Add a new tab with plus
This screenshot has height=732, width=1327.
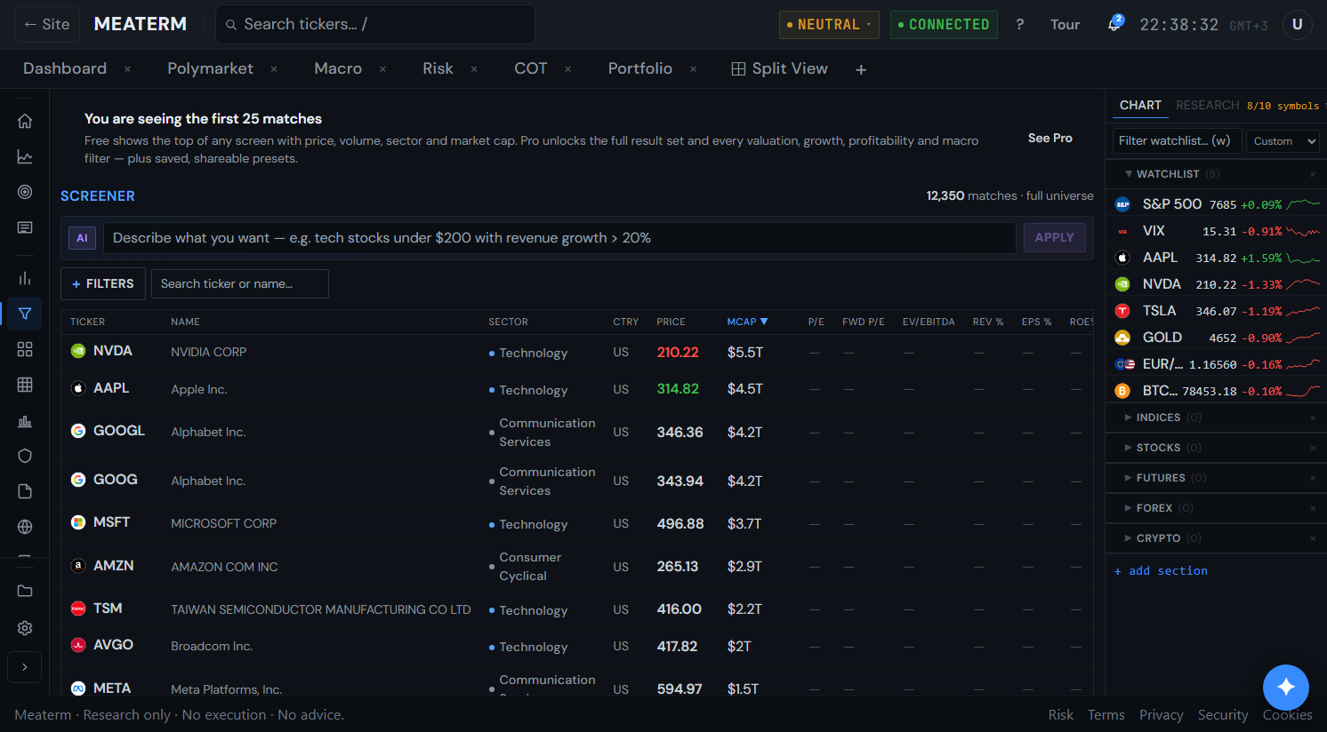coord(861,69)
